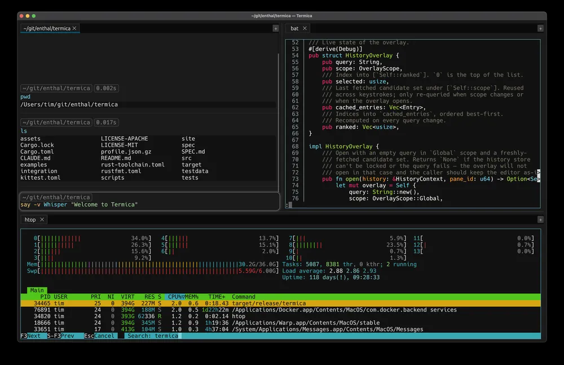Click line 68 impl HistoryOverlay
Image resolution: width=564 pixels, height=365 pixels.
click(344, 147)
